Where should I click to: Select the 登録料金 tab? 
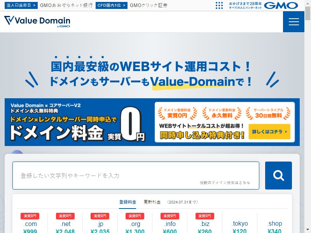pyautogui.click(x=128, y=202)
